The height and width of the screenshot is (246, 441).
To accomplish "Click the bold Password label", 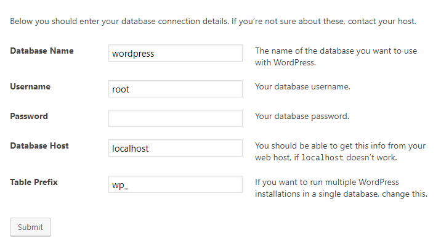I will [29, 116].
